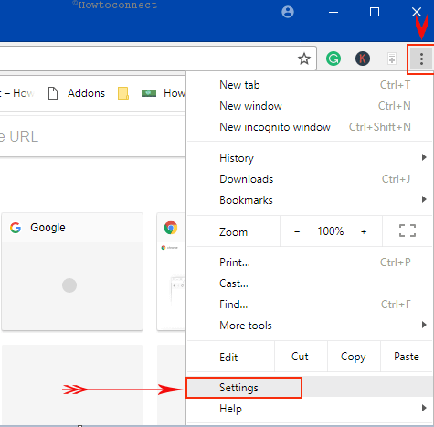
Task: Open the green-icon How bookmark
Action: tap(164, 93)
